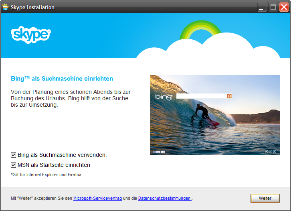Click note '*Gilt für Internet Explorer und Firefox.'
Viewport: 291px width, 211px height.
click(x=46, y=174)
